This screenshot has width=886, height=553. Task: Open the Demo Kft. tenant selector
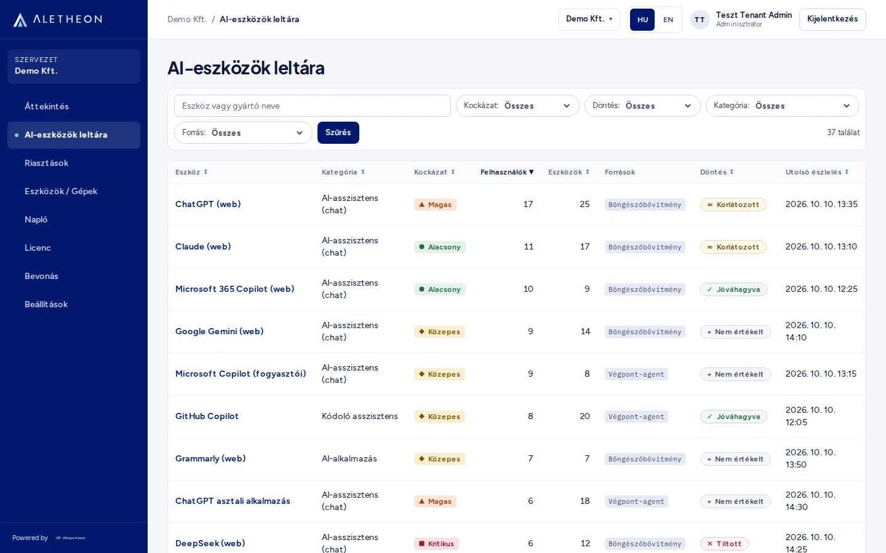point(589,20)
